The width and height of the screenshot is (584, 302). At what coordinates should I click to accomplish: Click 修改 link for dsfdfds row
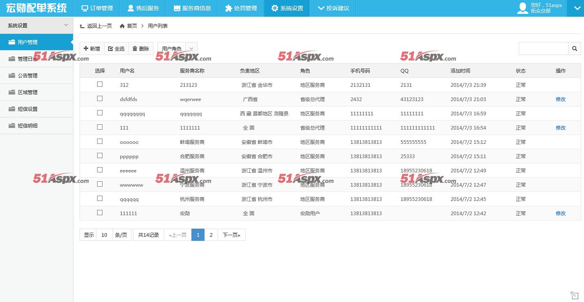point(561,99)
